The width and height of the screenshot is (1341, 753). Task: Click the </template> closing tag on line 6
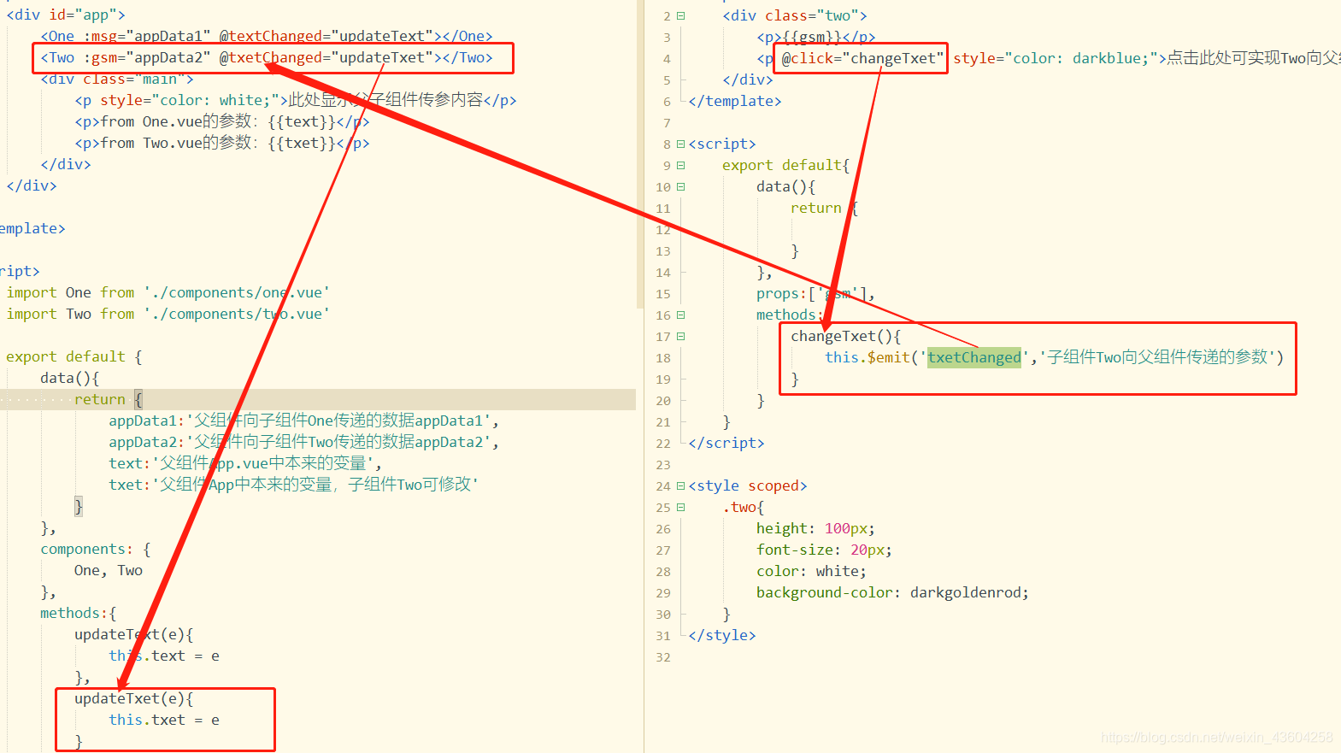735,101
